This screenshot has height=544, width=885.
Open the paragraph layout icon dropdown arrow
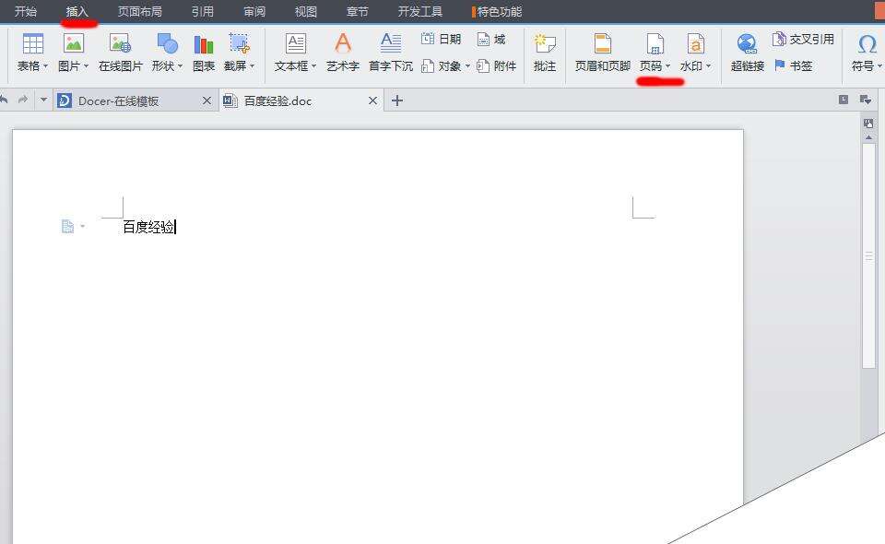point(82,226)
